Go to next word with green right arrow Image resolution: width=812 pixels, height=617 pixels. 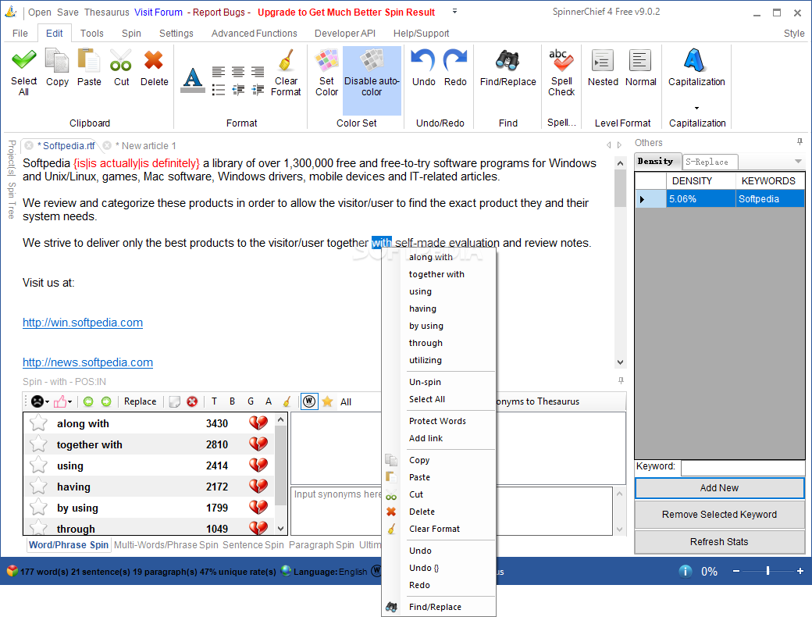coord(106,401)
